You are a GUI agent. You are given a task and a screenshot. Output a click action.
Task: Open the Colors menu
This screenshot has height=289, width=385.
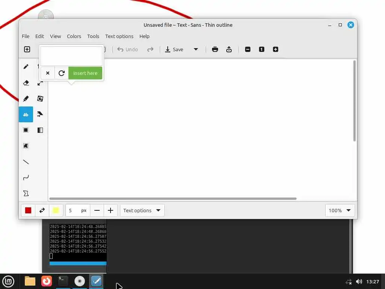click(74, 36)
